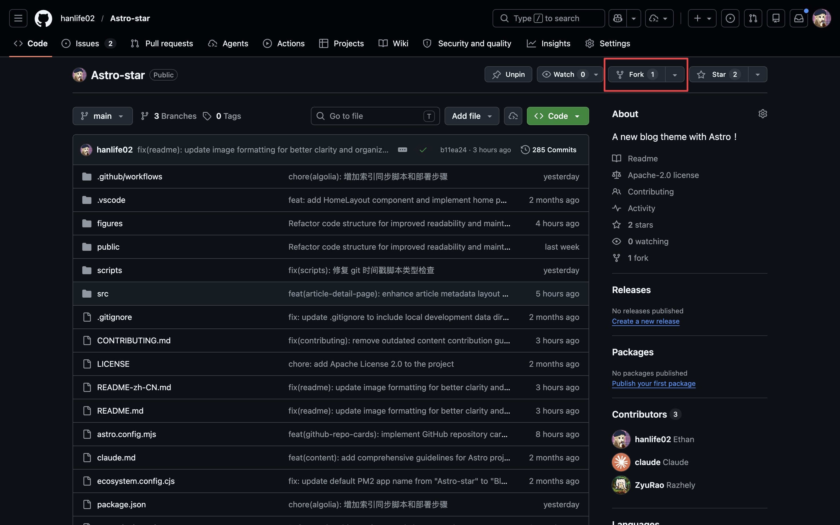Click the Go to file field
The height and width of the screenshot is (525, 840).
coord(375,116)
